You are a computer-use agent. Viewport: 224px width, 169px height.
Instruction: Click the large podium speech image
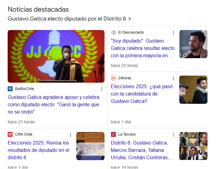point(56,56)
